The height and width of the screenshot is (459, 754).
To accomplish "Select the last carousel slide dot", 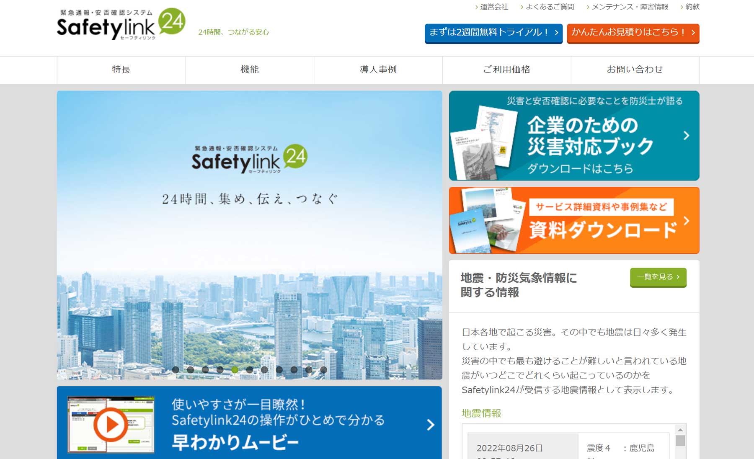I will (x=323, y=370).
